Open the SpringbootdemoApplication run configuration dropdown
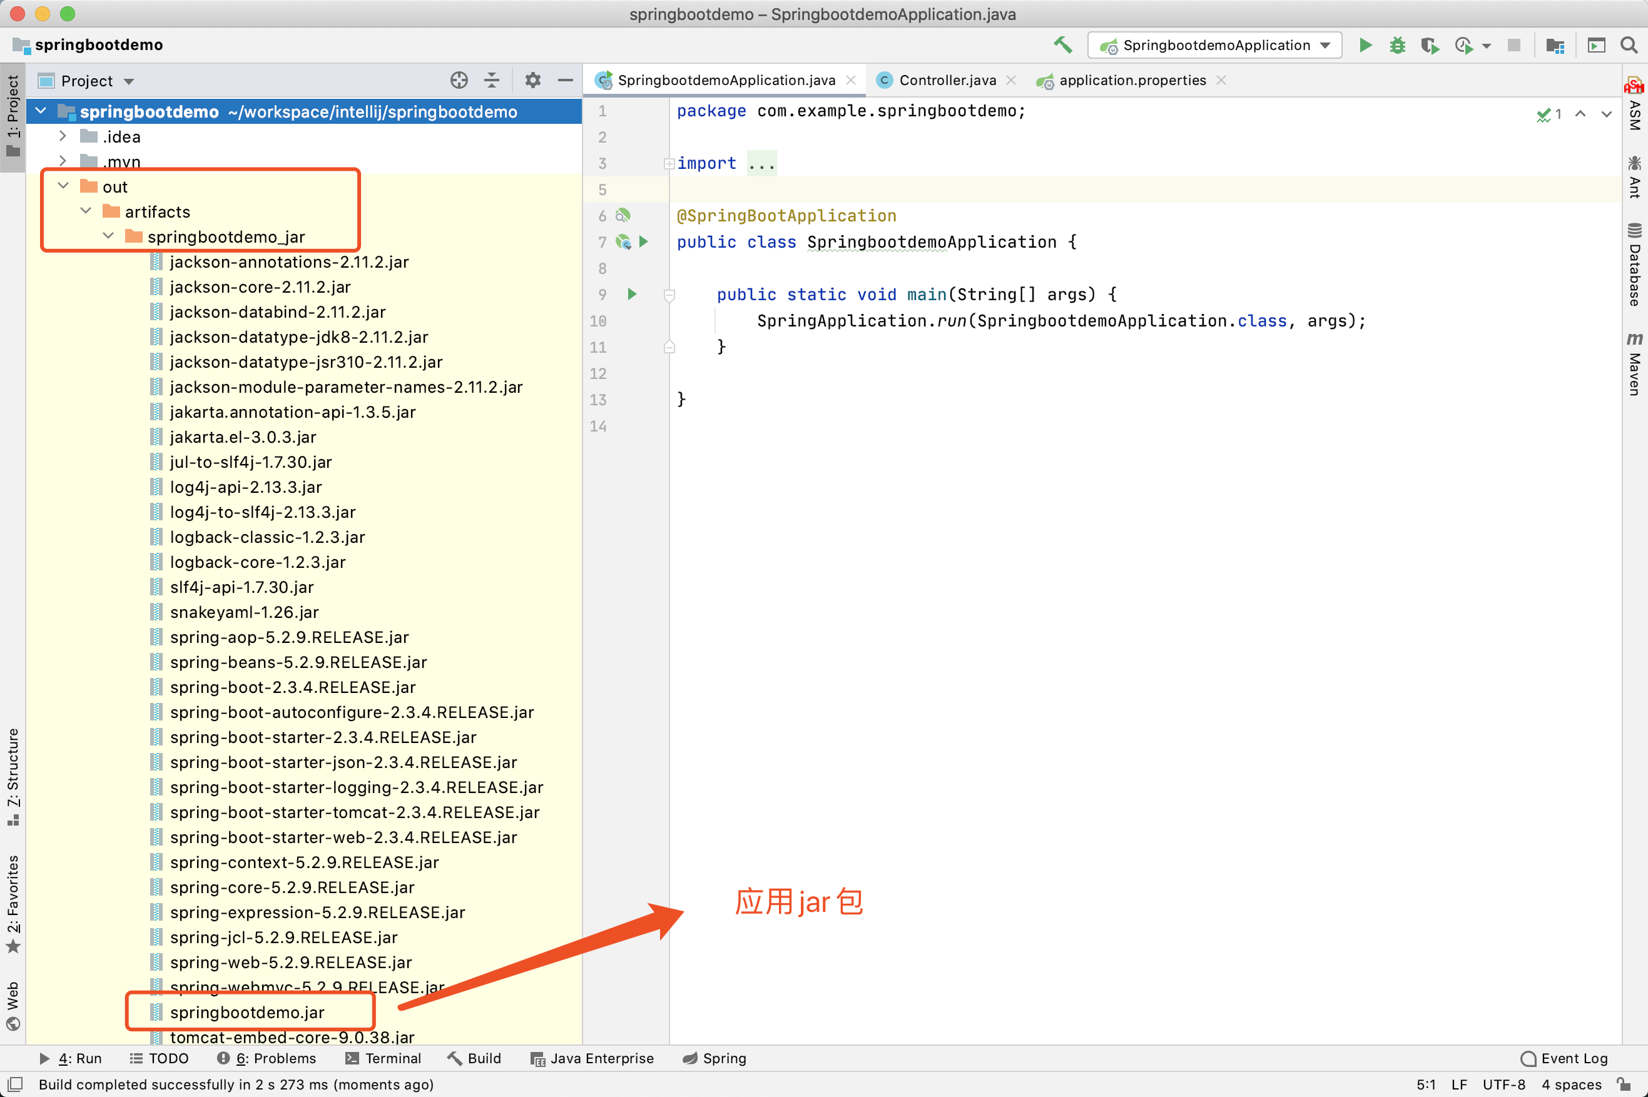The width and height of the screenshot is (1648, 1097). [1215, 46]
